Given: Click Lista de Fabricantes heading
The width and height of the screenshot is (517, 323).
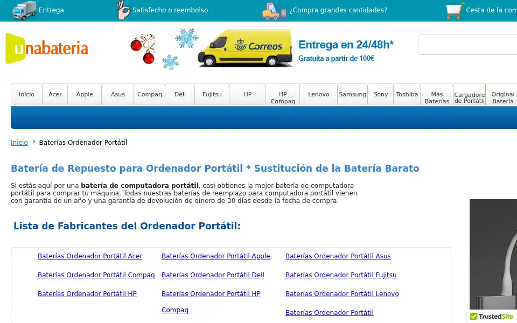Looking at the screenshot, I should 127,226.
